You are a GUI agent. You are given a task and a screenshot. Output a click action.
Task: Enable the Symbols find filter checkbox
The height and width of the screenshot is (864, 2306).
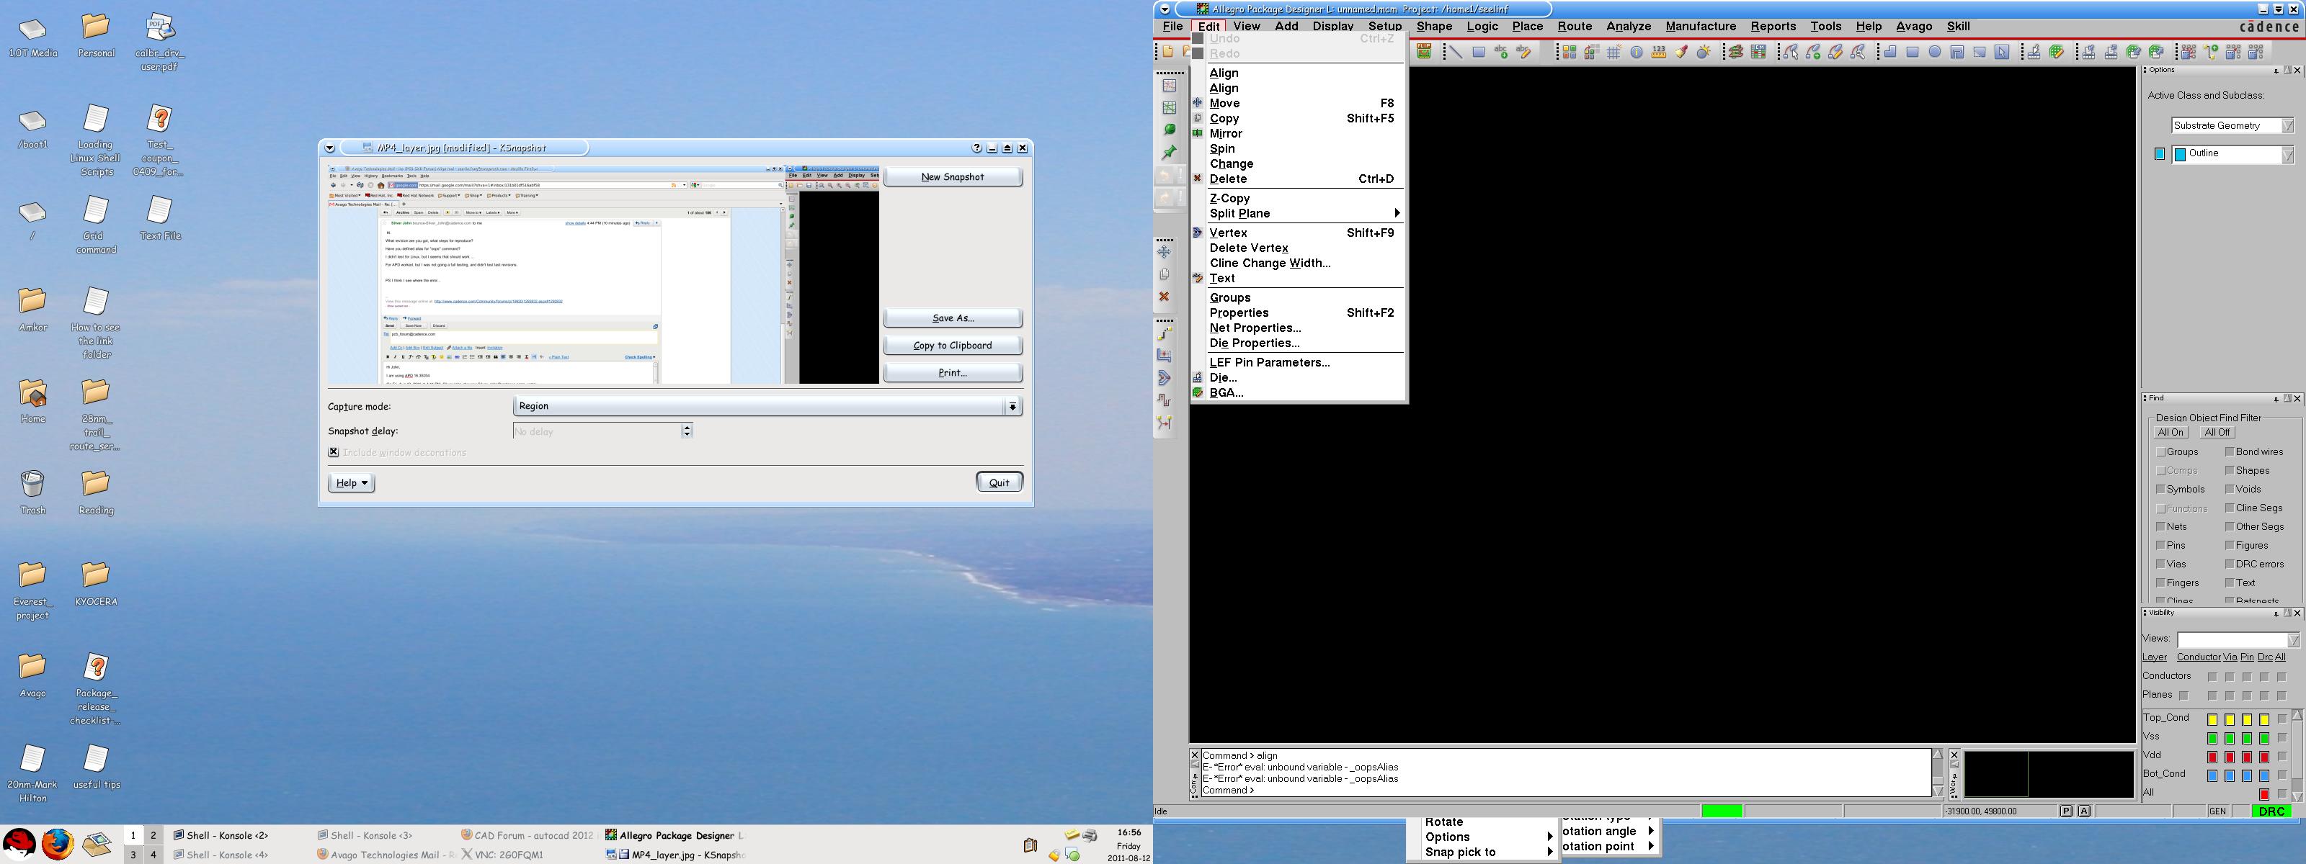tap(2161, 490)
